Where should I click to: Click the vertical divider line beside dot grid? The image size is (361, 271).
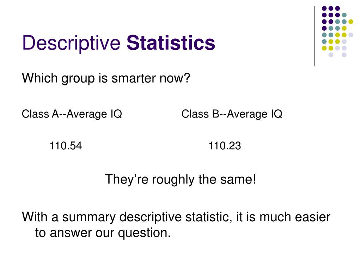(x=314, y=36)
